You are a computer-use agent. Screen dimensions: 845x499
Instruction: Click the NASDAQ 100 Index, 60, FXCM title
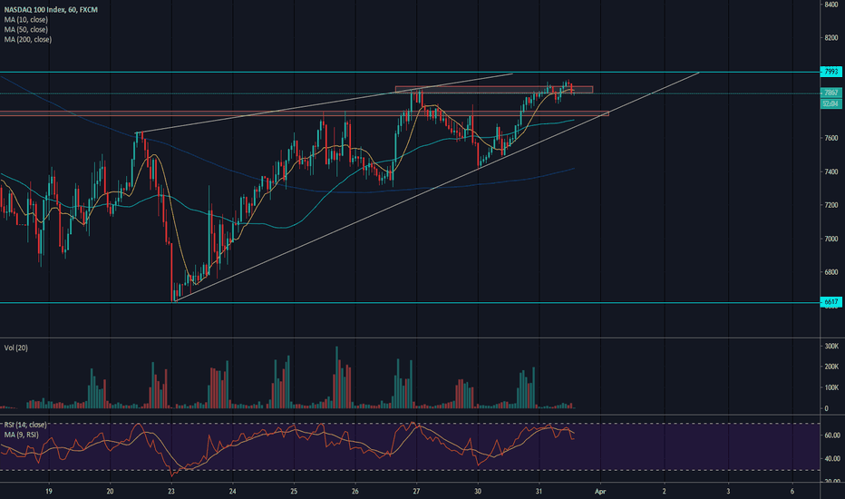tap(51, 10)
